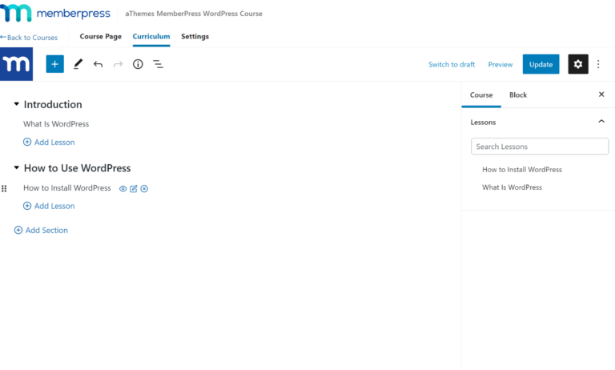Viewport: 615px width, 370px height.
Task: Click the How to Use WordPress section title
Action: (x=77, y=168)
